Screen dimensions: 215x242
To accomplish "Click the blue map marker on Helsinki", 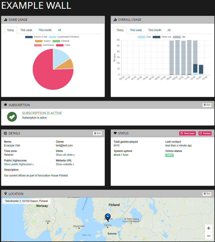I will (x=108, y=217).
